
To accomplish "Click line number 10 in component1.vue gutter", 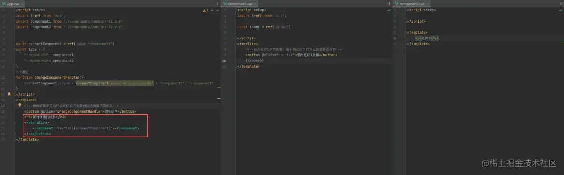I will tap(225, 61).
